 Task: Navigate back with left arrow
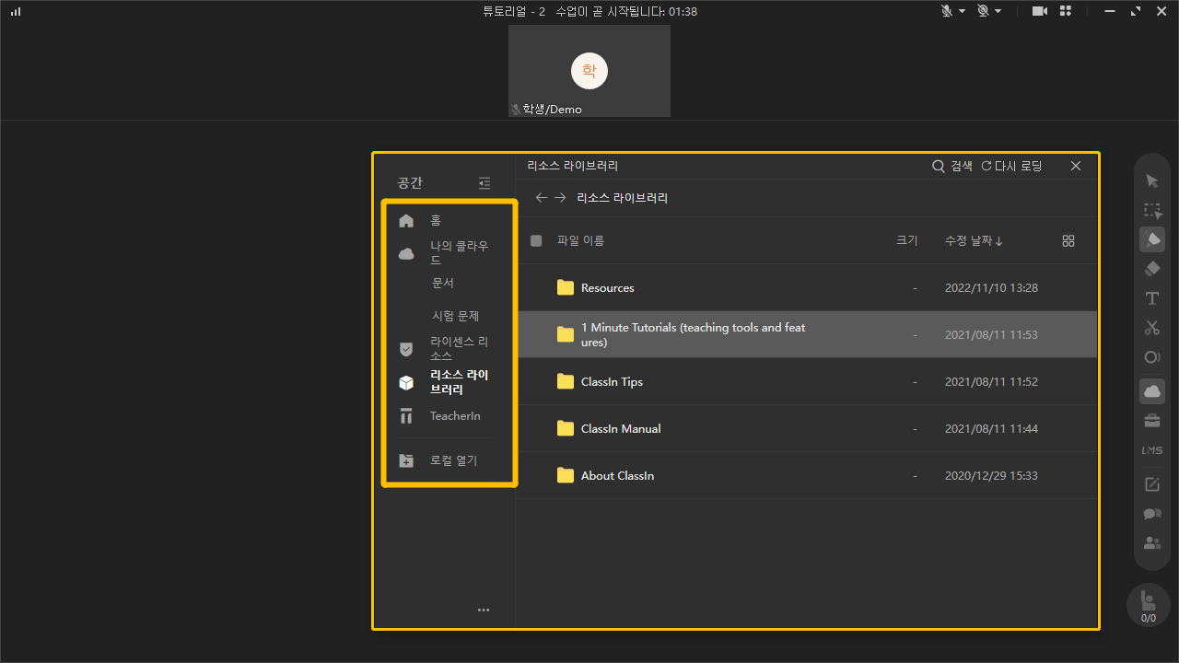(x=542, y=198)
